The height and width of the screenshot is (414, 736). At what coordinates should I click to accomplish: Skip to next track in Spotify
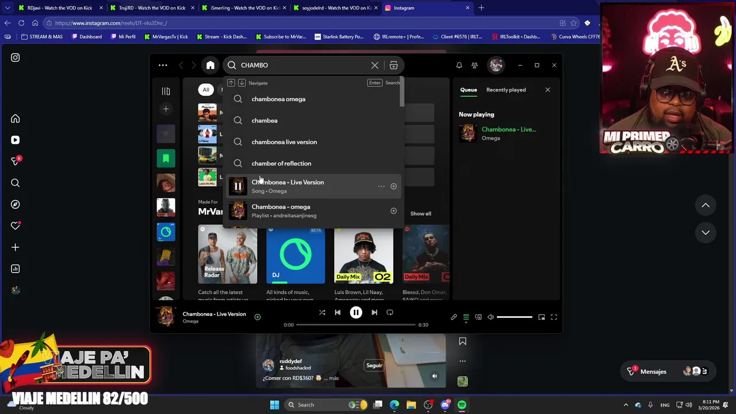pyautogui.click(x=374, y=312)
